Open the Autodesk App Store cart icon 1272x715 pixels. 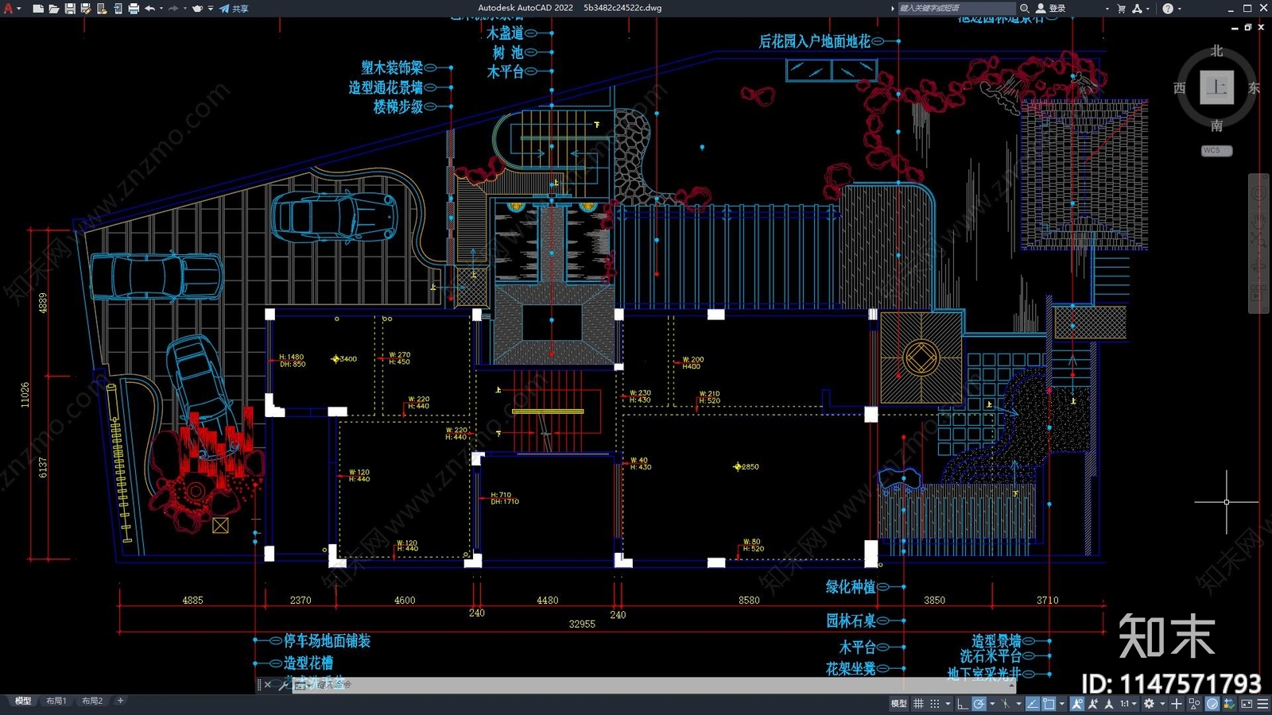[x=1122, y=8]
